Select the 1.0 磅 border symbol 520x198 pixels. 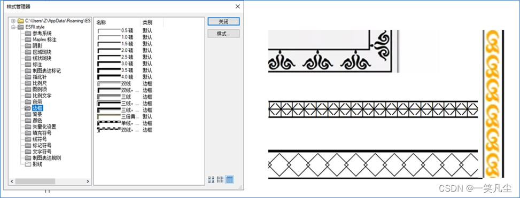click(x=115, y=37)
